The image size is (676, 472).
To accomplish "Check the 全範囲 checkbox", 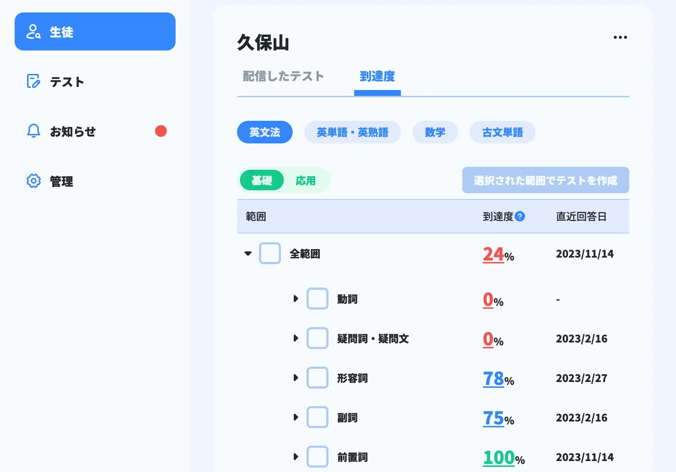I will pos(270,254).
